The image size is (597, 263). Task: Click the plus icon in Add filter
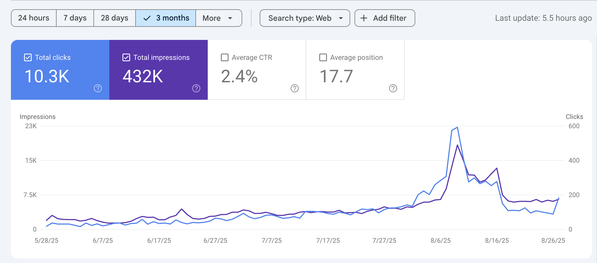[x=364, y=18]
